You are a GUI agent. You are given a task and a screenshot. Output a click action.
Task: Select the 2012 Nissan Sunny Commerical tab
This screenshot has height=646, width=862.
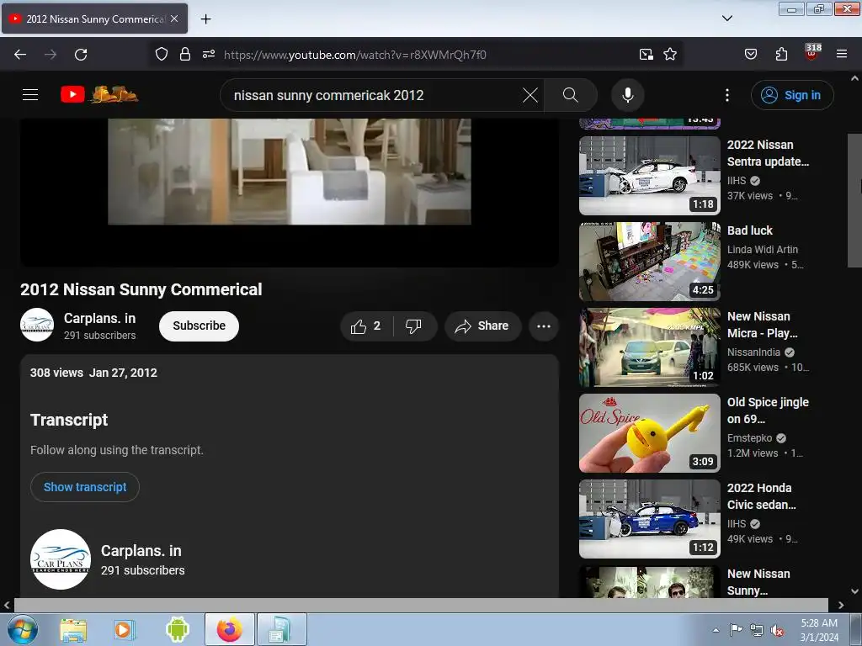click(94, 19)
